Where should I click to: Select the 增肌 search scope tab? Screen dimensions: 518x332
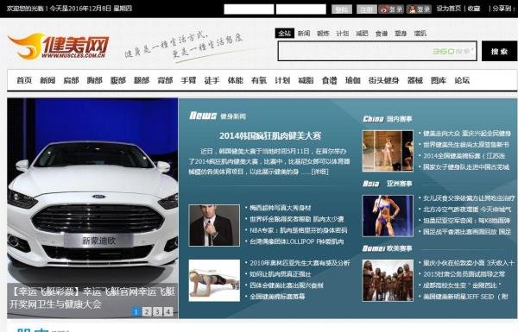pyautogui.click(x=420, y=34)
